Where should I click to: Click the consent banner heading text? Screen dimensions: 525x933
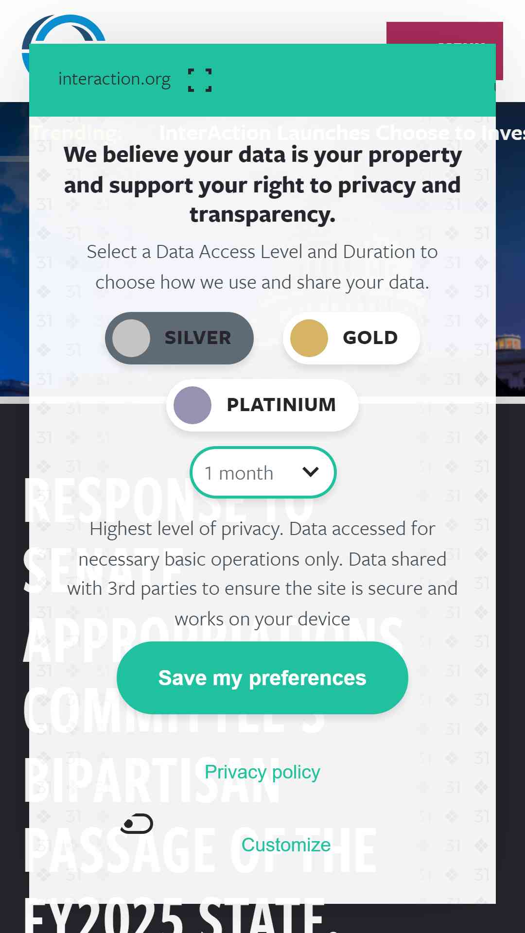(262, 185)
